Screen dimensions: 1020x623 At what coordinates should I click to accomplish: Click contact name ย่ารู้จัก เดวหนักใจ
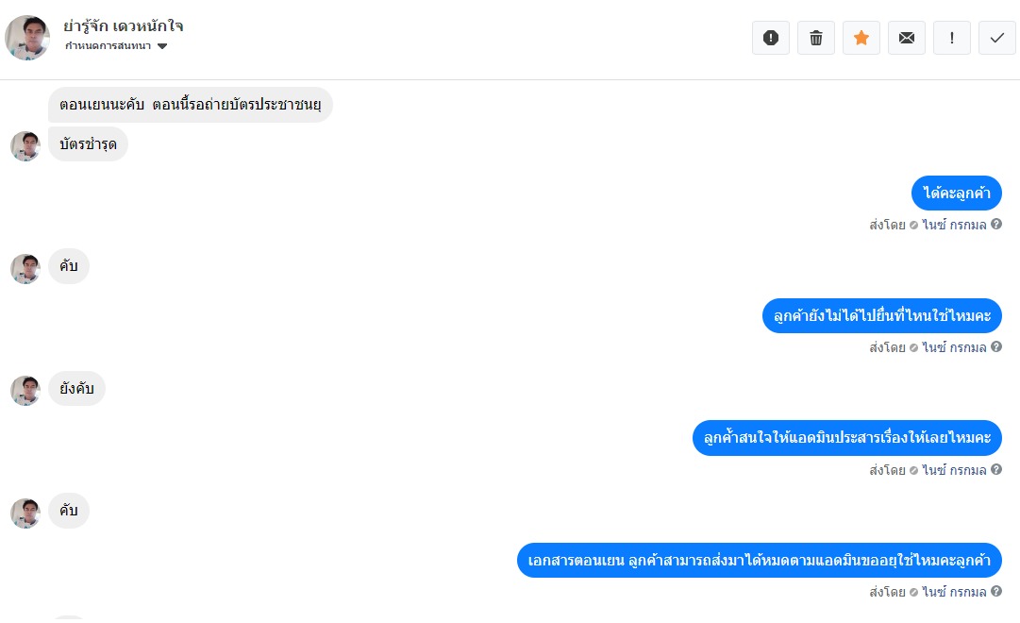(124, 26)
